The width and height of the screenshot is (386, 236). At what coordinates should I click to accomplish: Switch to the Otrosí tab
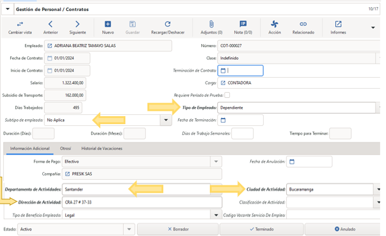point(65,149)
